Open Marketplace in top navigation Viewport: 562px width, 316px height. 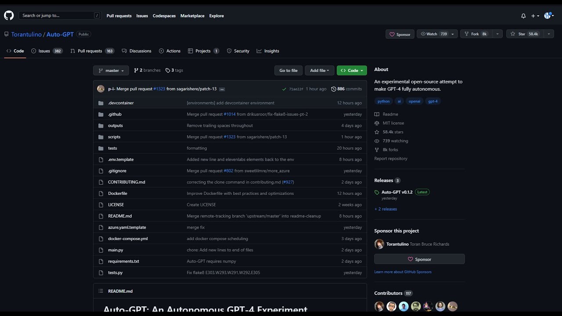click(x=192, y=16)
